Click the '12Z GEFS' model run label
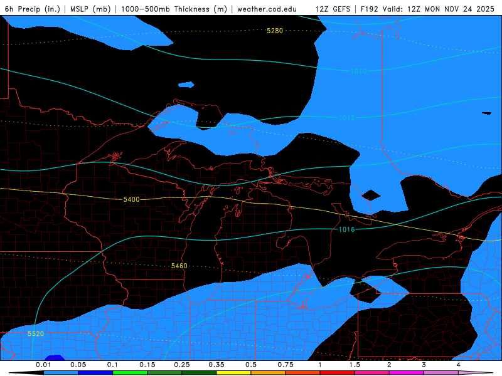Image resolution: width=502 pixels, height=376 pixels. 333,9
